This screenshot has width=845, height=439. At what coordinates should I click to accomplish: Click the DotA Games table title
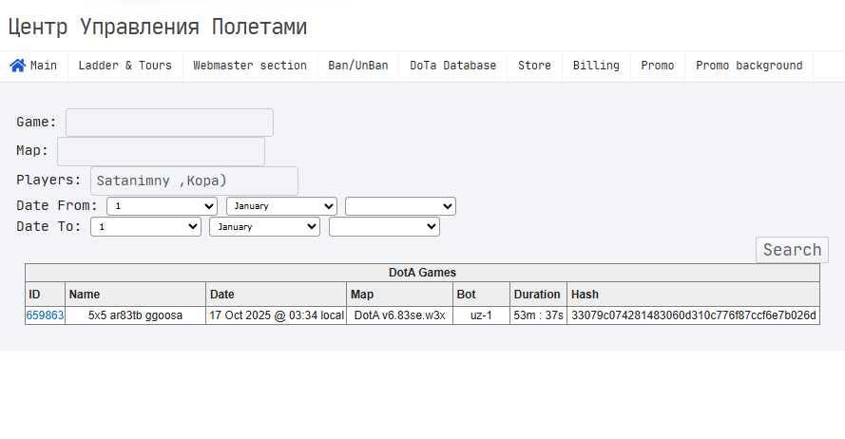(x=422, y=273)
